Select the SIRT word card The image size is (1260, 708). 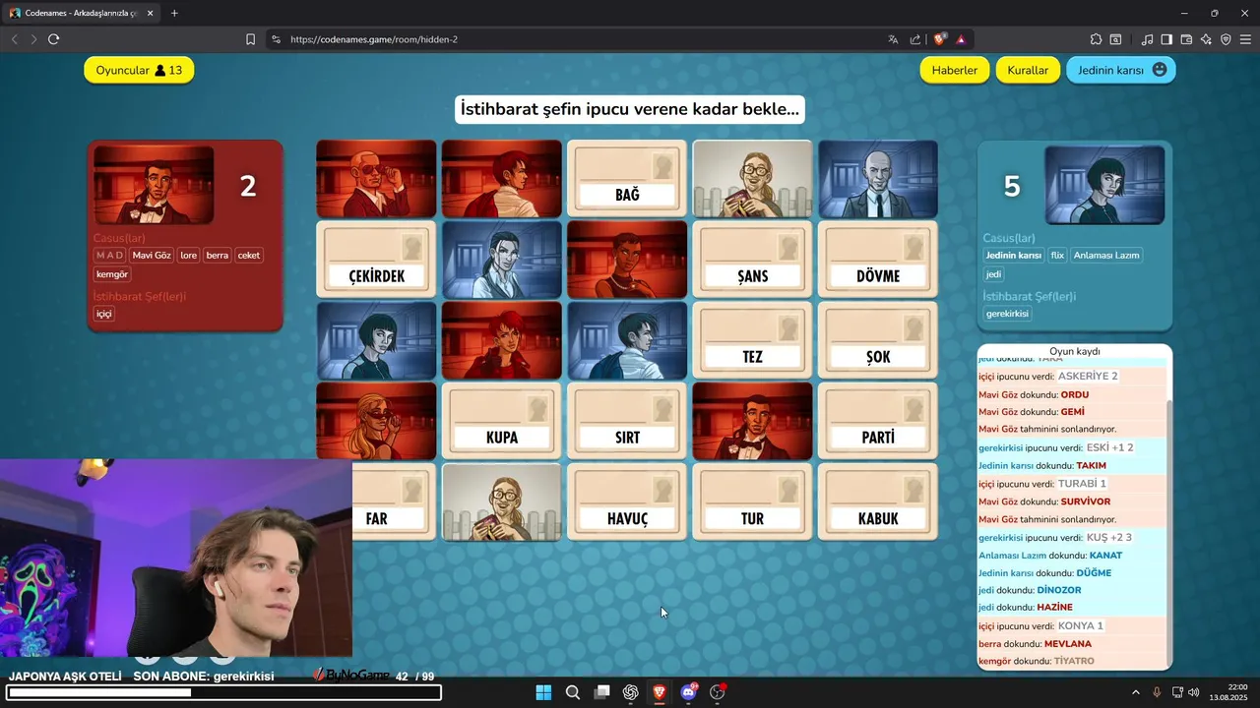(x=627, y=421)
